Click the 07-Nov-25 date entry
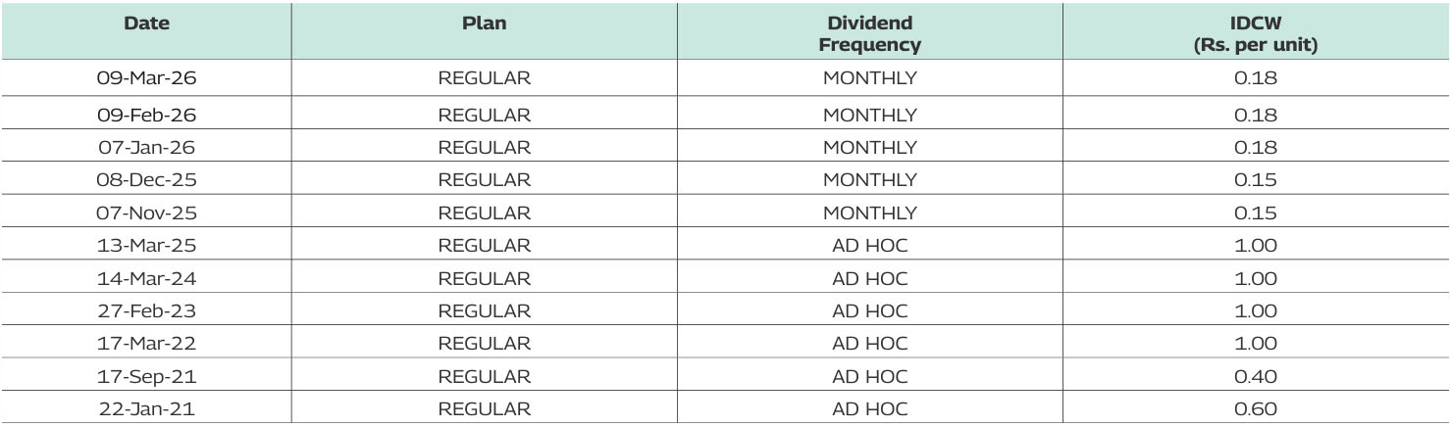The width and height of the screenshot is (1450, 427). (x=146, y=213)
